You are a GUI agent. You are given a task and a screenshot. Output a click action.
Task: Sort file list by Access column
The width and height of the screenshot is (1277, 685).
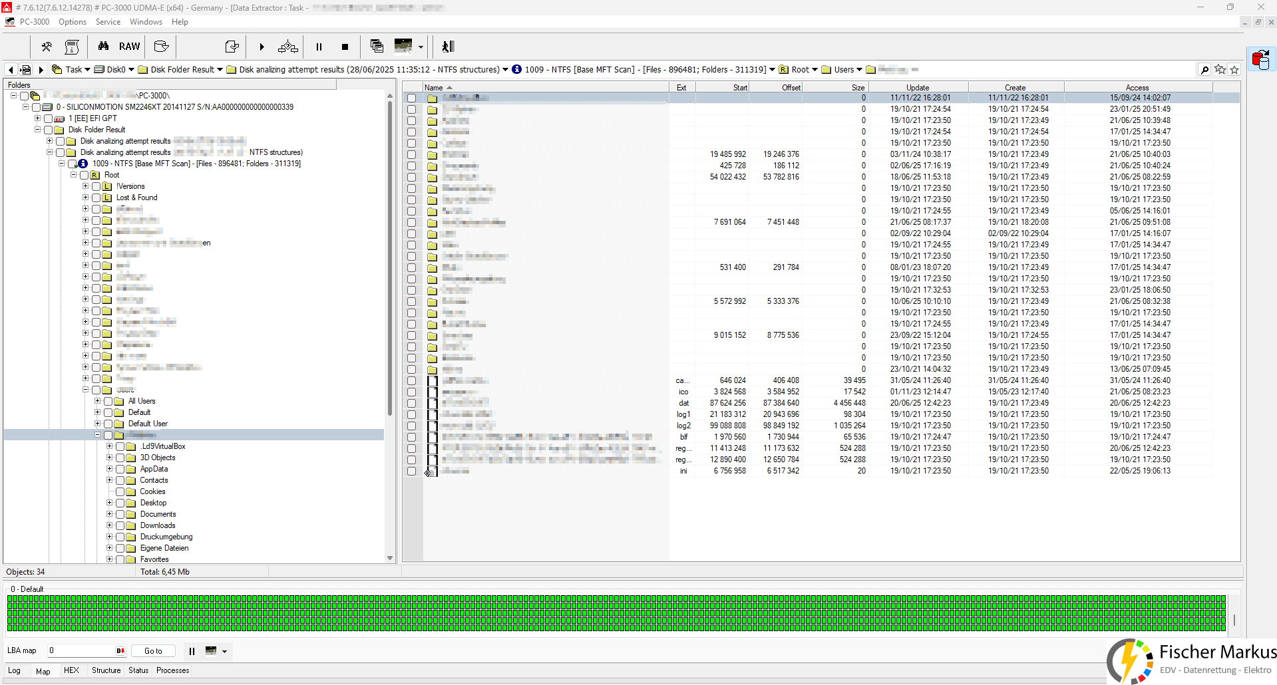point(1137,87)
